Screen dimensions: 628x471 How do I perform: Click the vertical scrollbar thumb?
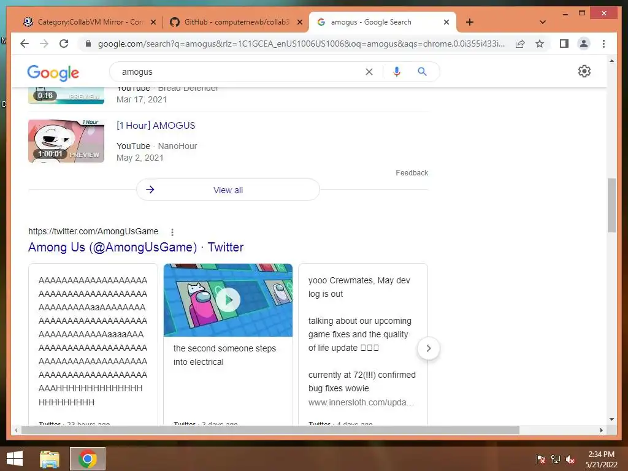611,205
